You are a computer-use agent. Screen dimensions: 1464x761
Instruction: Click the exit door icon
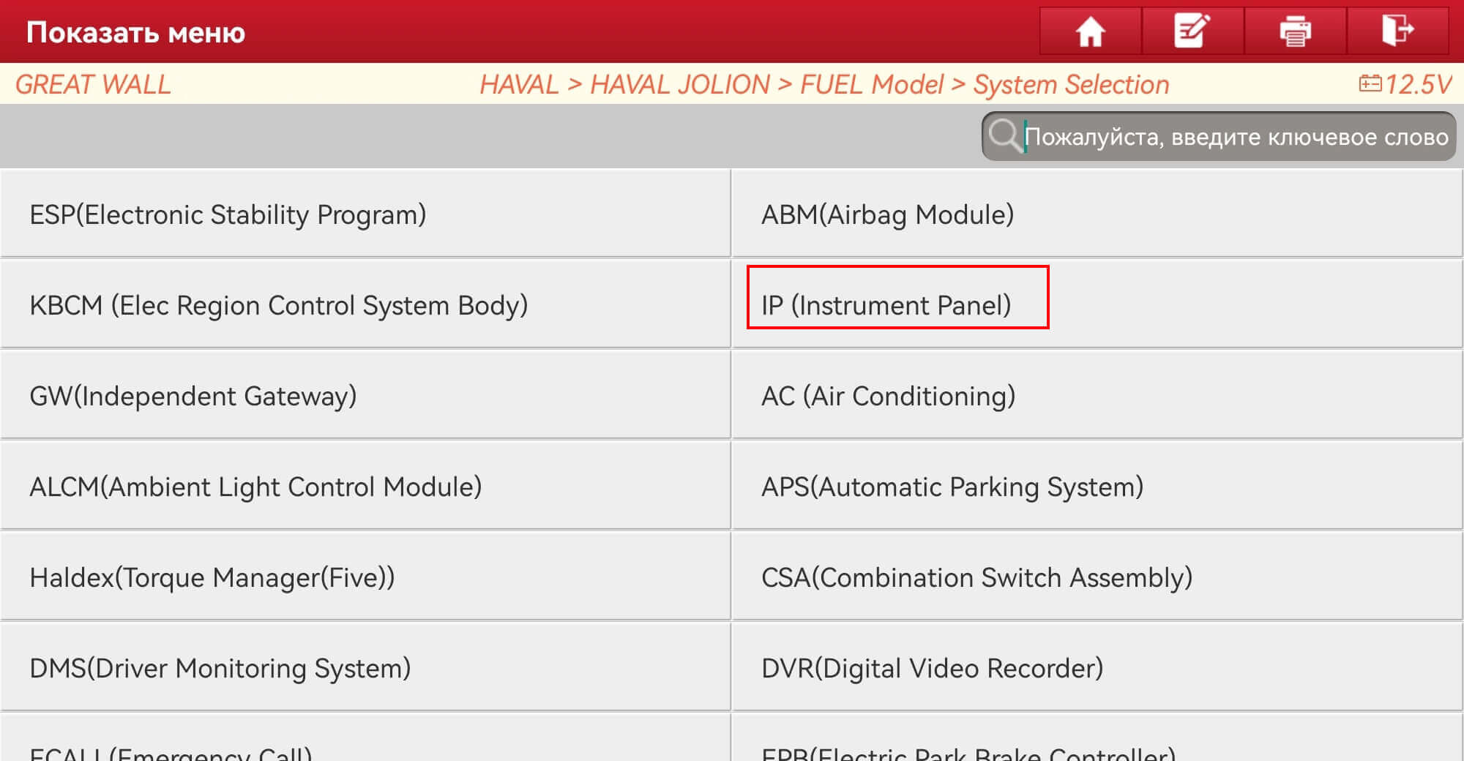tap(1397, 31)
